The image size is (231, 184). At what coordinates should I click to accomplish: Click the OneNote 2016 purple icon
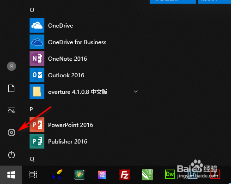(x=37, y=58)
